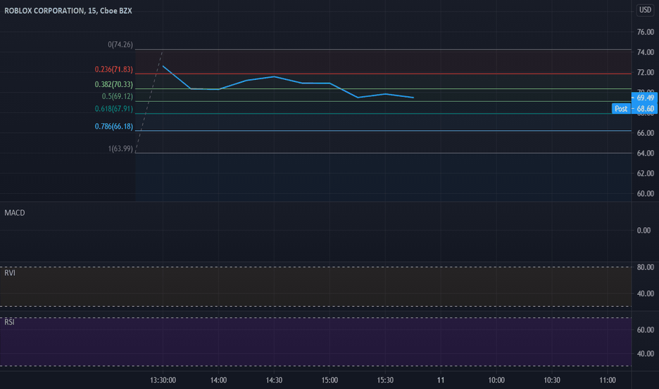Select the 0.382(70.33) Fibonacci level label
Viewport: 659px width, 389px height.
(113, 85)
